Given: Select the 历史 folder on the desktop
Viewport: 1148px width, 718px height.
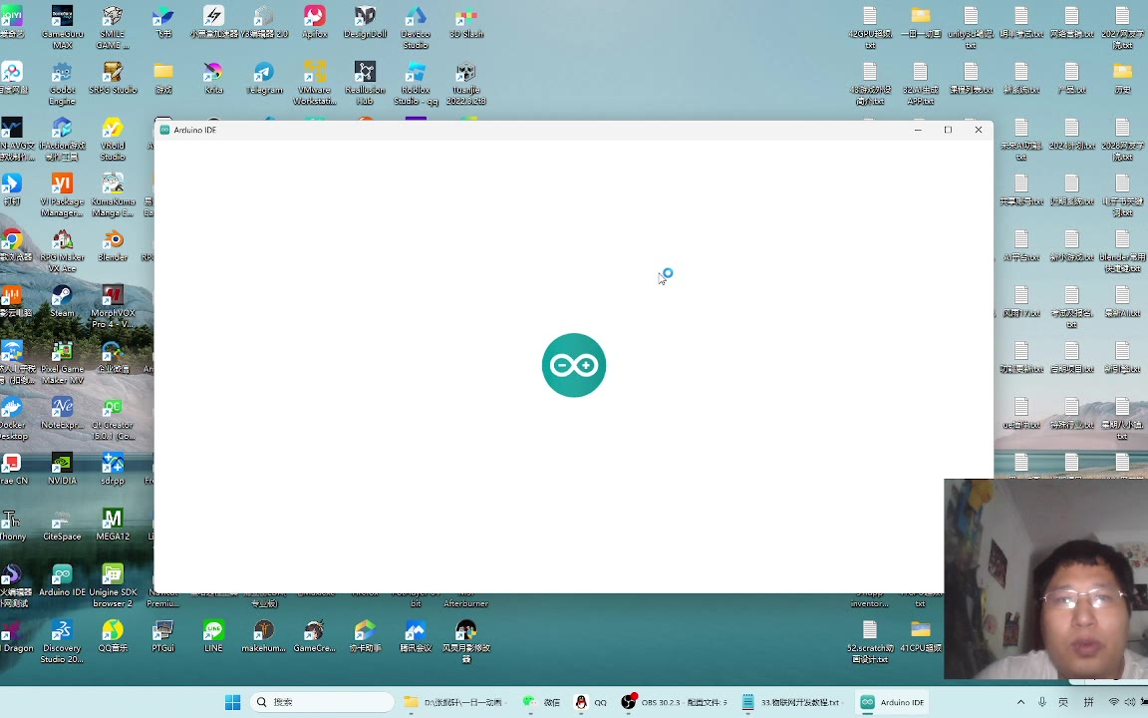Looking at the screenshot, I should click(x=1122, y=78).
